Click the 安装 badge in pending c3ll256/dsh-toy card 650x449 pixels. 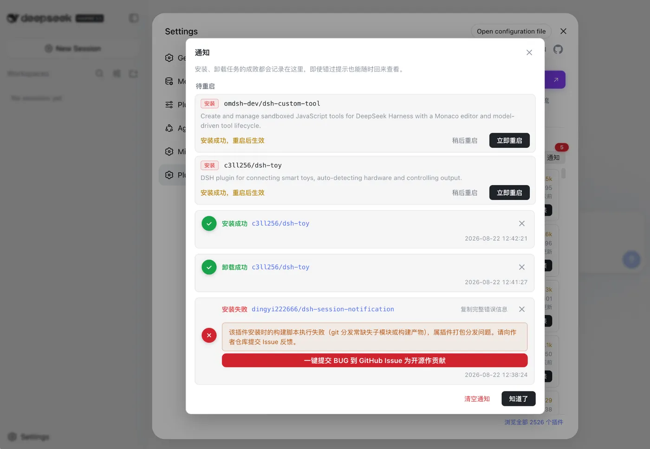[x=209, y=165]
